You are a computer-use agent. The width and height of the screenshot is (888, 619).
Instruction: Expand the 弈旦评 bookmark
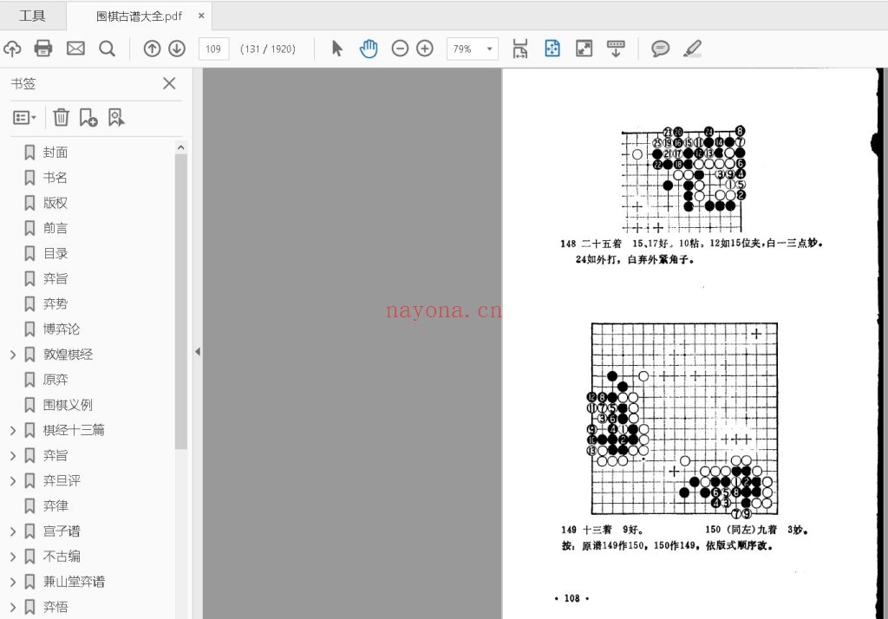[13, 481]
